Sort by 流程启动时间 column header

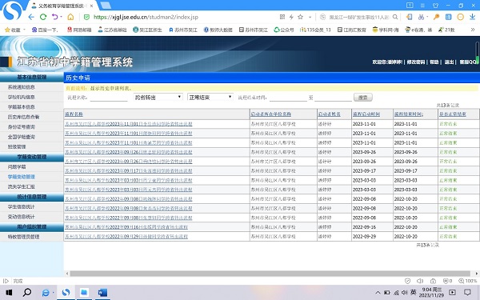pyautogui.click(x=366, y=114)
